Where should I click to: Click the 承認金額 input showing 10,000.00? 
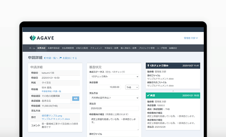click(105, 87)
